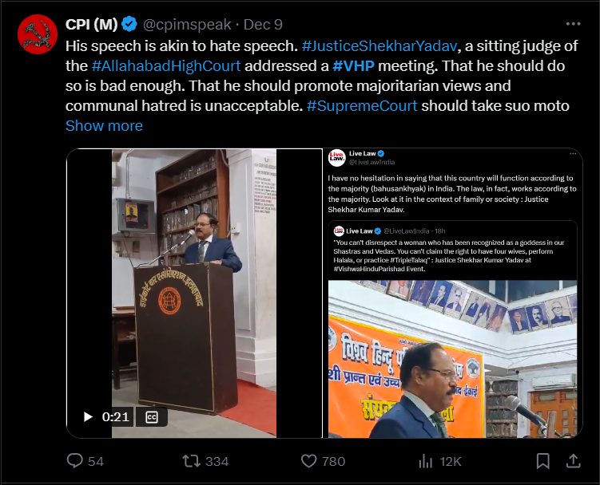Click the blue verified badge next to CPI (M)

pyautogui.click(x=129, y=24)
